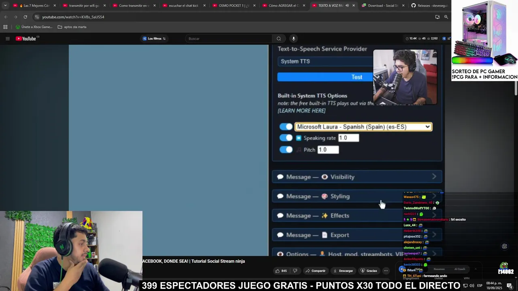The height and width of the screenshot is (291, 518).
Task: Click the install/cast icon in the address bar
Action: coord(437,17)
